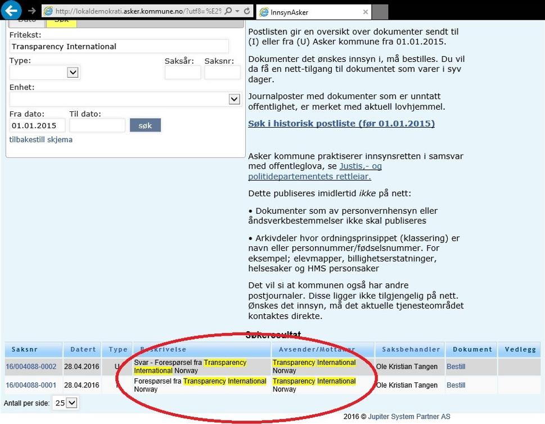This screenshot has width=545, height=424.
Task: Open Jupiter System Partner AS link
Action: (409, 416)
